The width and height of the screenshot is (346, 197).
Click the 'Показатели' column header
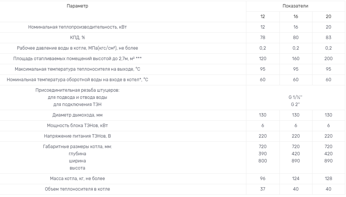pyautogui.click(x=295, y=6)
